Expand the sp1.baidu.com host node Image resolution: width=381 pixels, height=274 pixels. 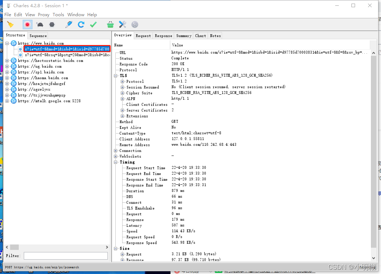coord(7,72)
